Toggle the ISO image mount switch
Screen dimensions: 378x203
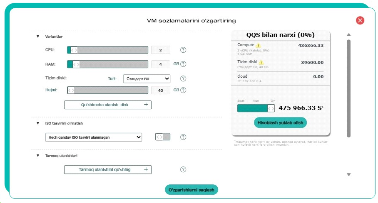pos(163,137)
